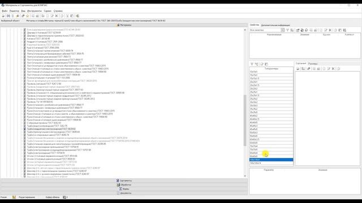This screenshot has height=203, width=362.
Task: Open the Документы panel
Action: coord(124,193)
